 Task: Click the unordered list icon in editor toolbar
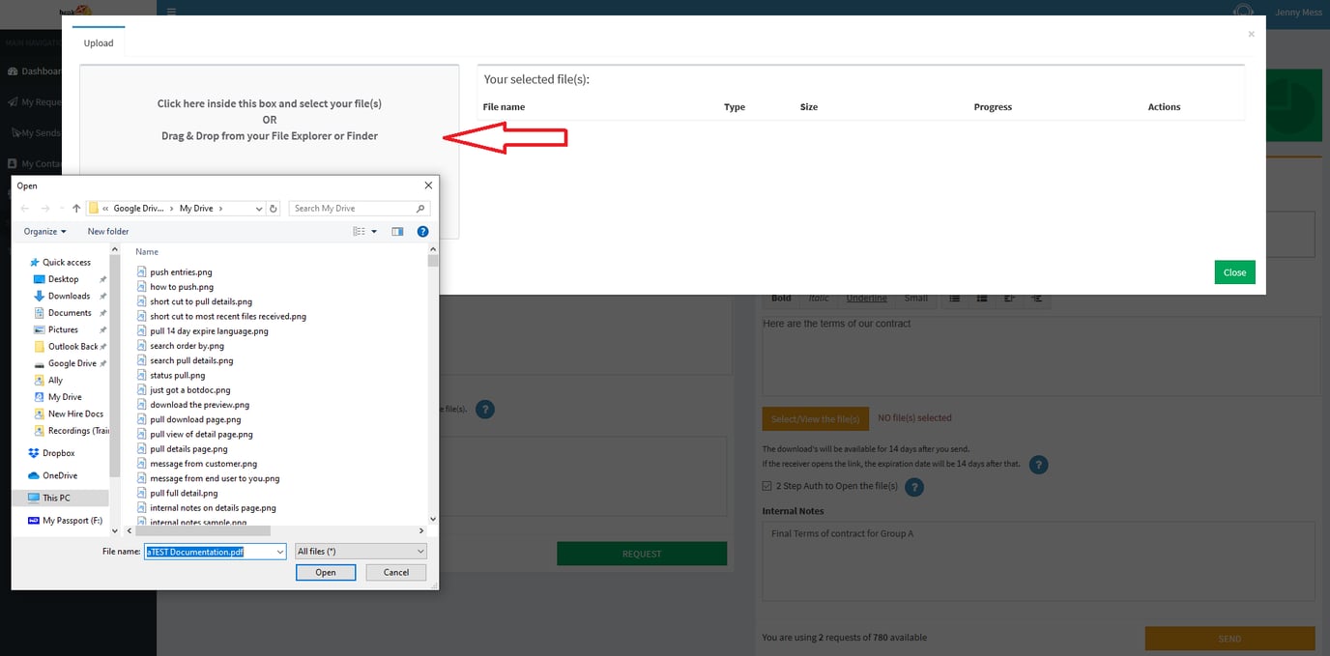tap(954, 299)
